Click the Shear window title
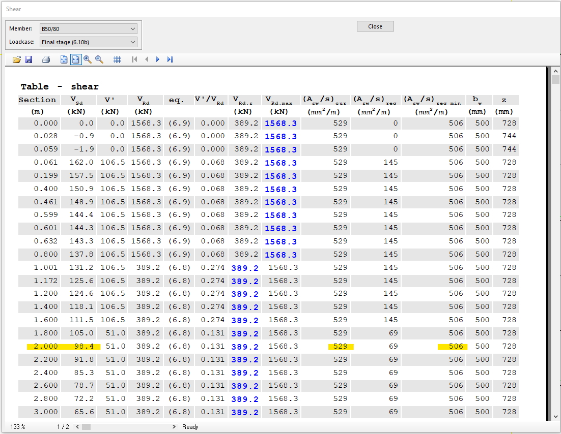 [x=13, y=9]
